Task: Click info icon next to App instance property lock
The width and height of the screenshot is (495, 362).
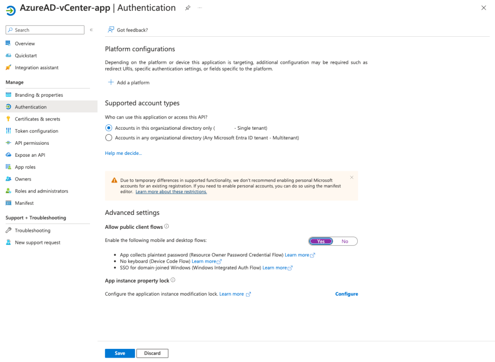Action: click(x=173, y=280)
